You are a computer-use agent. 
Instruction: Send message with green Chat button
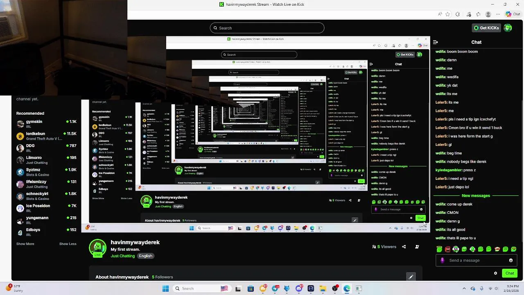point(510,273)
